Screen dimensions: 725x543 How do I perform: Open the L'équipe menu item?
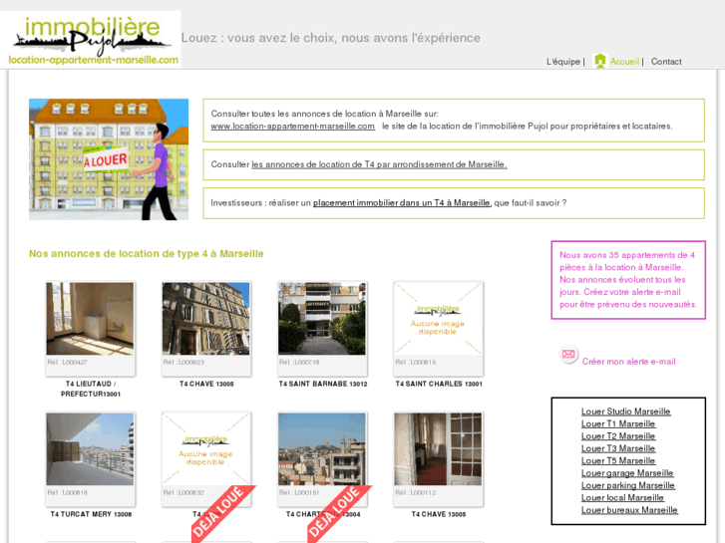tap(563, 62)
